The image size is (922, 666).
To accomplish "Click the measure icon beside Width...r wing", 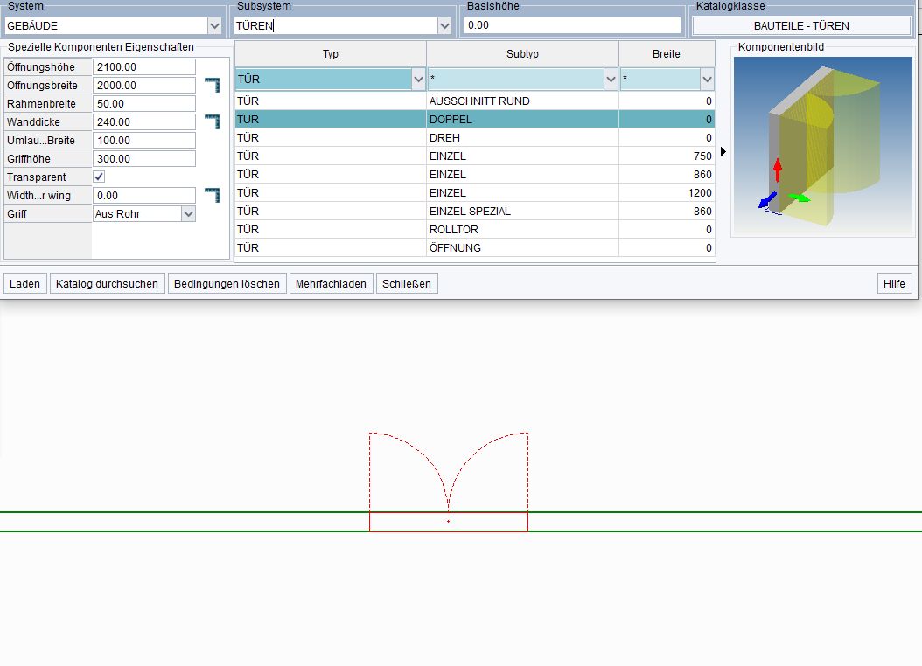I will (212, 195).
